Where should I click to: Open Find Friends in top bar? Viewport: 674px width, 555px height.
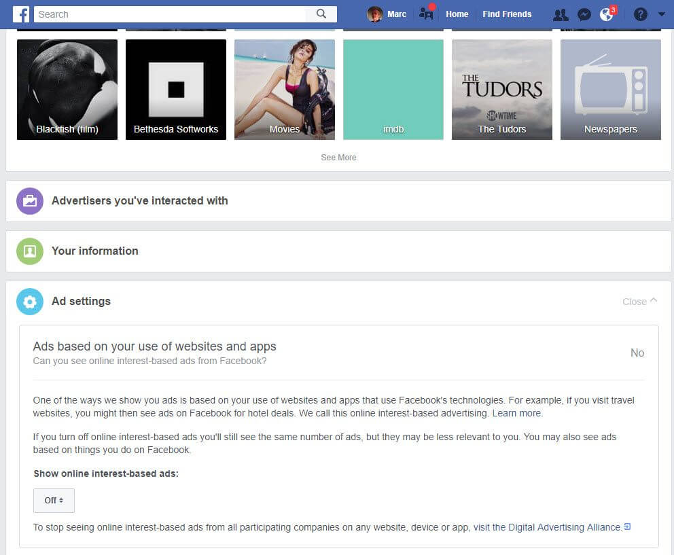(x=507, y=14)
